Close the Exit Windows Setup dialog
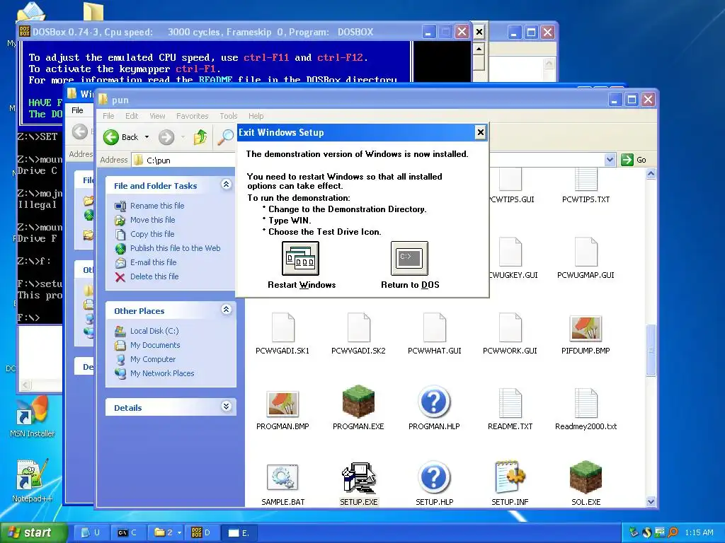This screenshot has height=543, width=725. [x=481, y=132]
